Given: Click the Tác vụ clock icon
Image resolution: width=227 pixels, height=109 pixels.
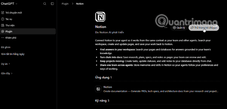Looking at the screenshot, I should coord(3,19).
